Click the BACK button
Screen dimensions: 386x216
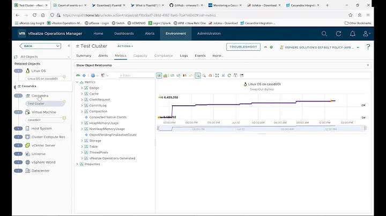tap(40, 46)
